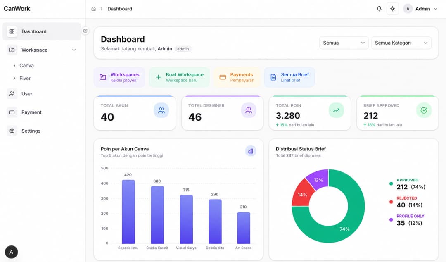The height and width of the screenshot is (262, 446).
Task: Click the Dashboard grid icon in sidebar
Action: [12, 31]
